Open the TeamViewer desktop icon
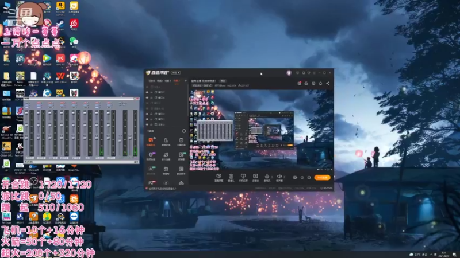Viewport: 460px width, 258px height. click(x=74, y=218)
